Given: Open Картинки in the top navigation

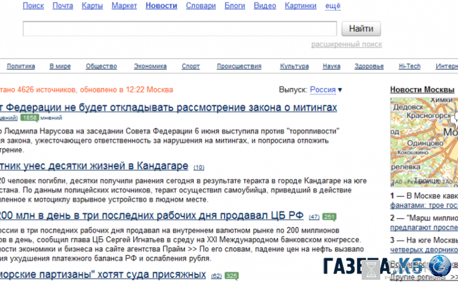Looking at the screenshot, I should [301, 6].
